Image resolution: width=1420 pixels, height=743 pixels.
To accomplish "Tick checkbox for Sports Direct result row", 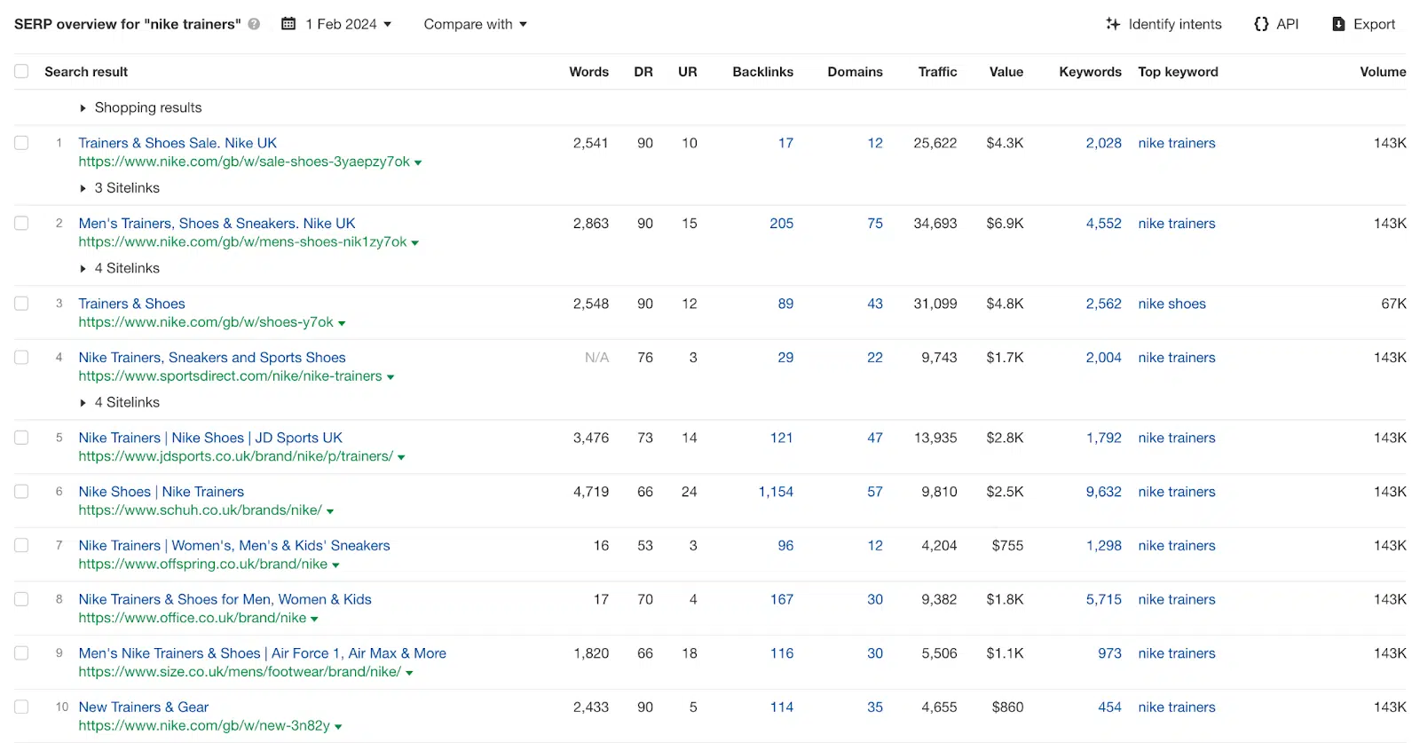I will [x=21, y=358].
